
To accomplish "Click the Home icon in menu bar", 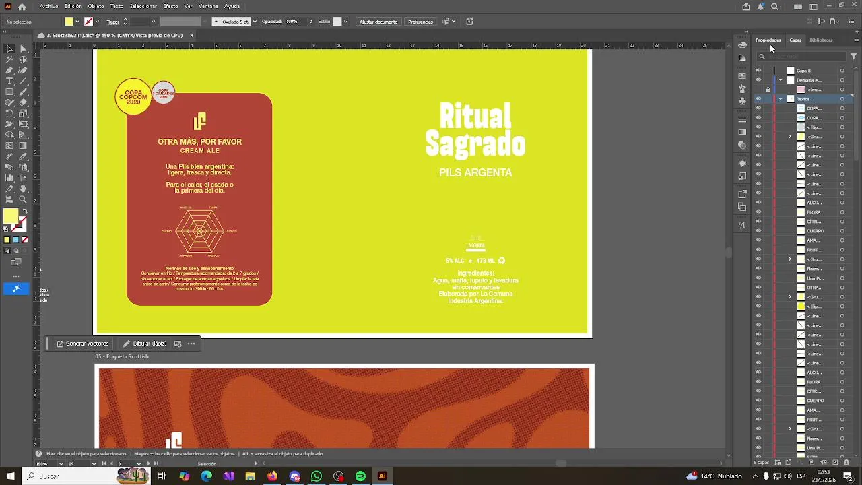I will [x=22, y=7].
